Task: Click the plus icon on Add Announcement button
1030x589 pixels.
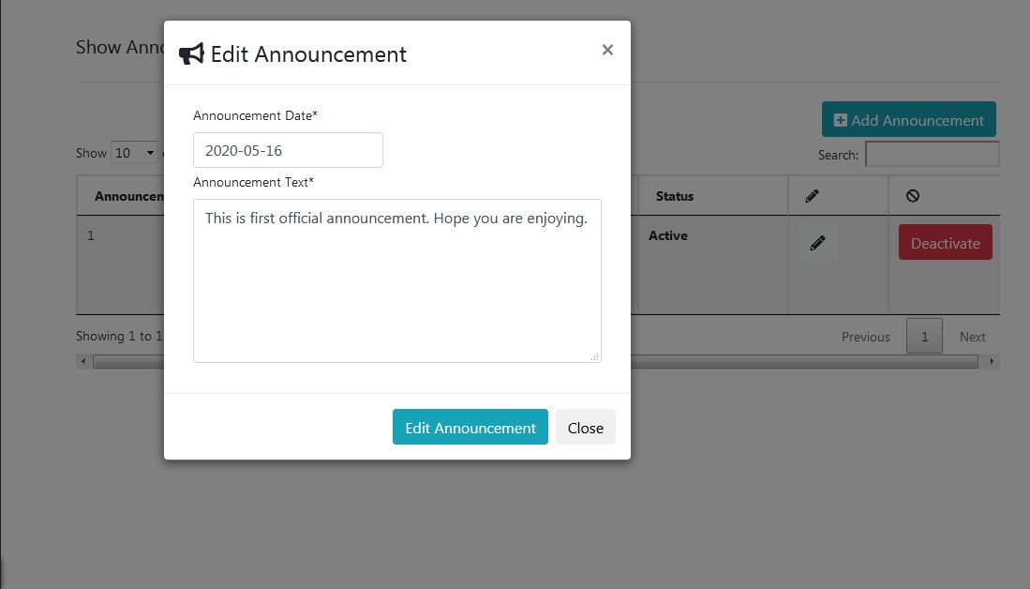Action: (839, 119)
